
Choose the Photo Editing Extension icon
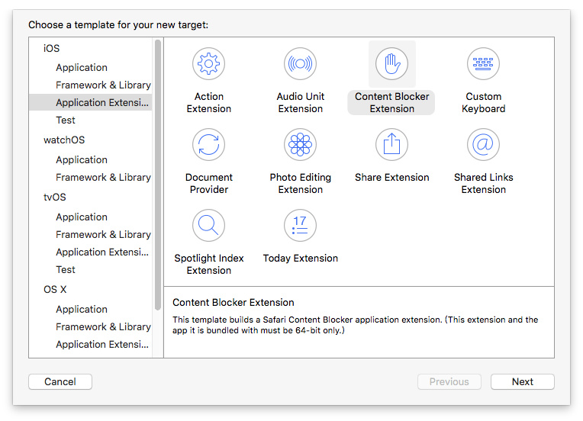300,145
